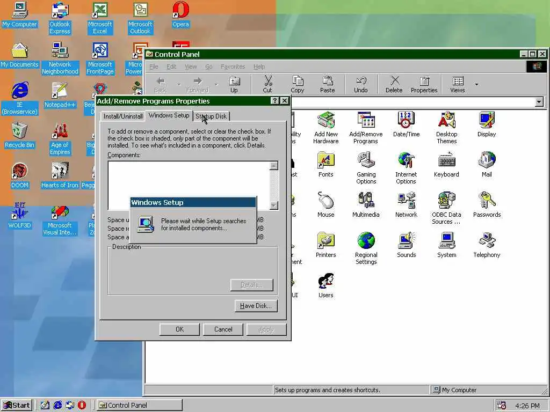Screen dimensions: 550x412
Task: Open the Keyboard settings icon
Action: click(446, 165)
